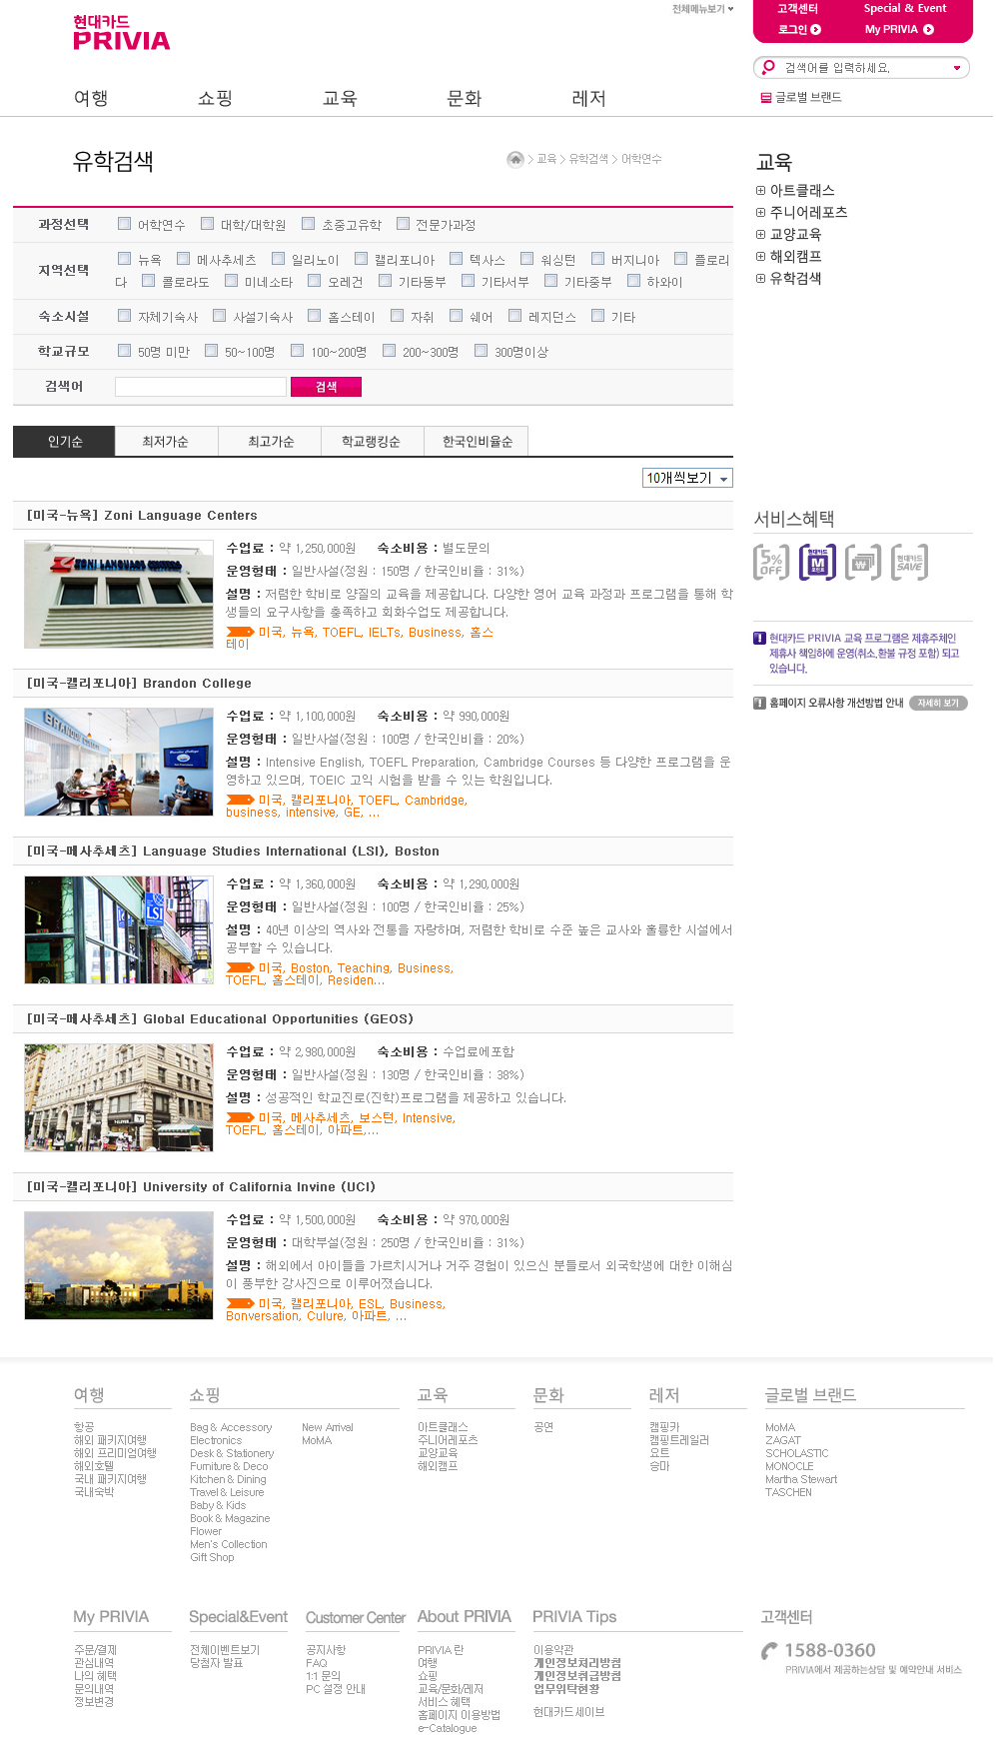Open the MoMA footer link under 글로벌 브랜드
This screenshot has width=996, height=1749.
(780, 1427)
